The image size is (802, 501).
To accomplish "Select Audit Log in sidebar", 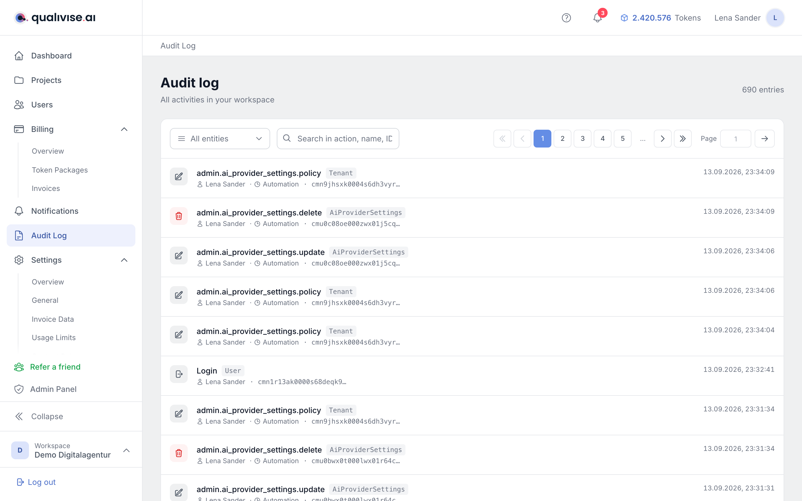I will pos(71,235).
